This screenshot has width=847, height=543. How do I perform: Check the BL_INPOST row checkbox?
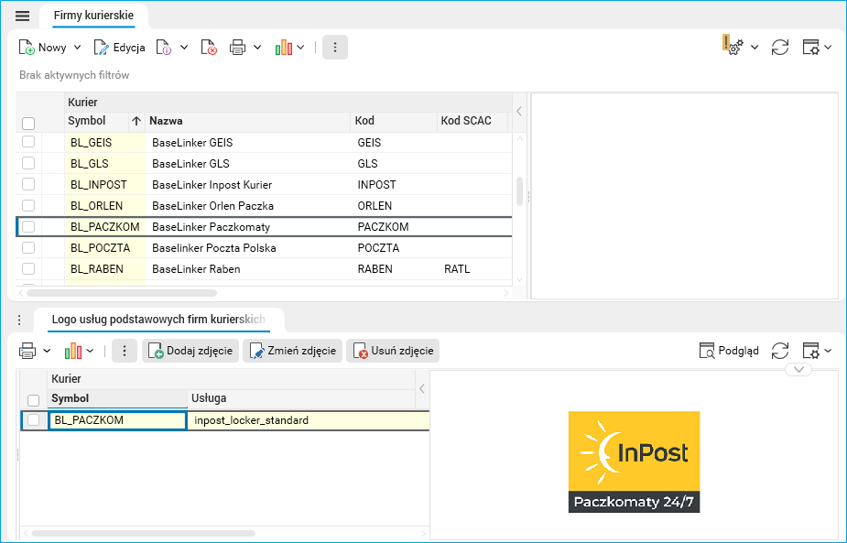coord(28,184)
